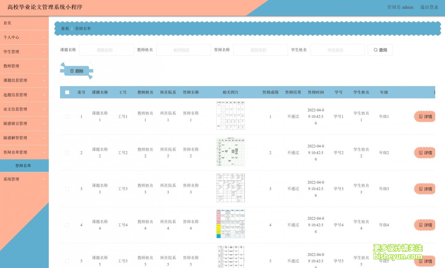Expand the 论文信息管理 sidebar chevron
Image resolution: width=445 pixels, height=268 pixels.
point(44,109)
